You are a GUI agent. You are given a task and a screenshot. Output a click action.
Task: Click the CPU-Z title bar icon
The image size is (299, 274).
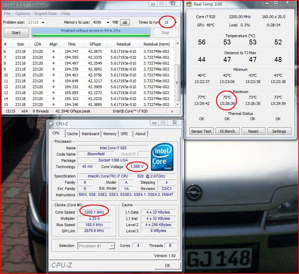click(x=51, y=124)
